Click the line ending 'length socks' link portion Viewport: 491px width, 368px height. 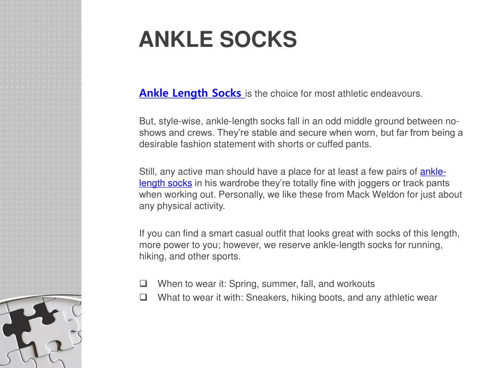tap(165, 183)
